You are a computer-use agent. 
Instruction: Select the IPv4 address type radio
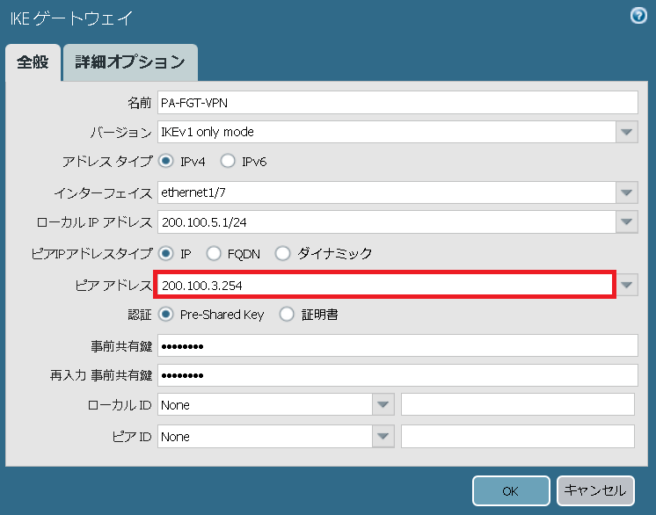pos(165,161)
